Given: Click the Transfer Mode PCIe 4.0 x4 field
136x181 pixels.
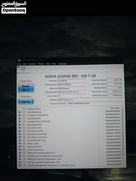Looking at the screenshot, I should tap(72, 92).
